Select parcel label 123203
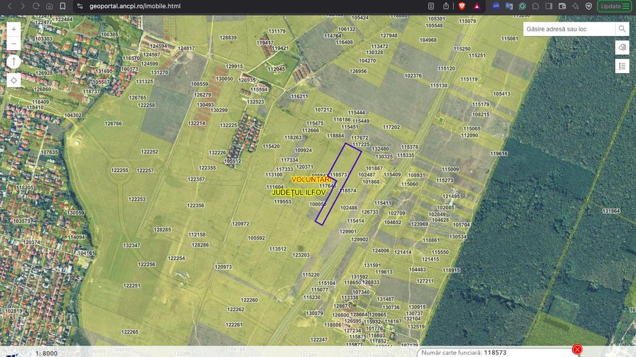The height and width of the screenshot is (357, 636). (301, 255)
